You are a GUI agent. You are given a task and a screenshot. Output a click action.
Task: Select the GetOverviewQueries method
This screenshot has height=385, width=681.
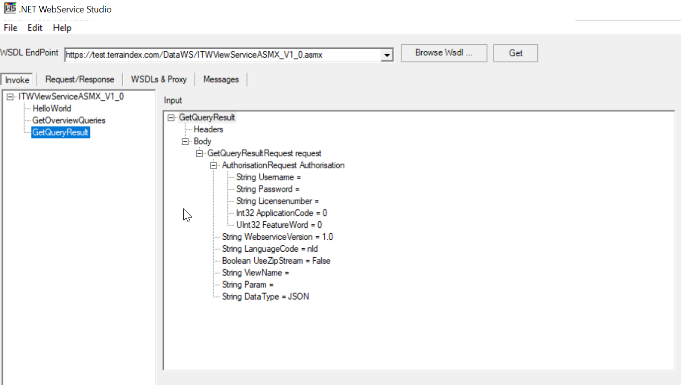click(69, 120)
